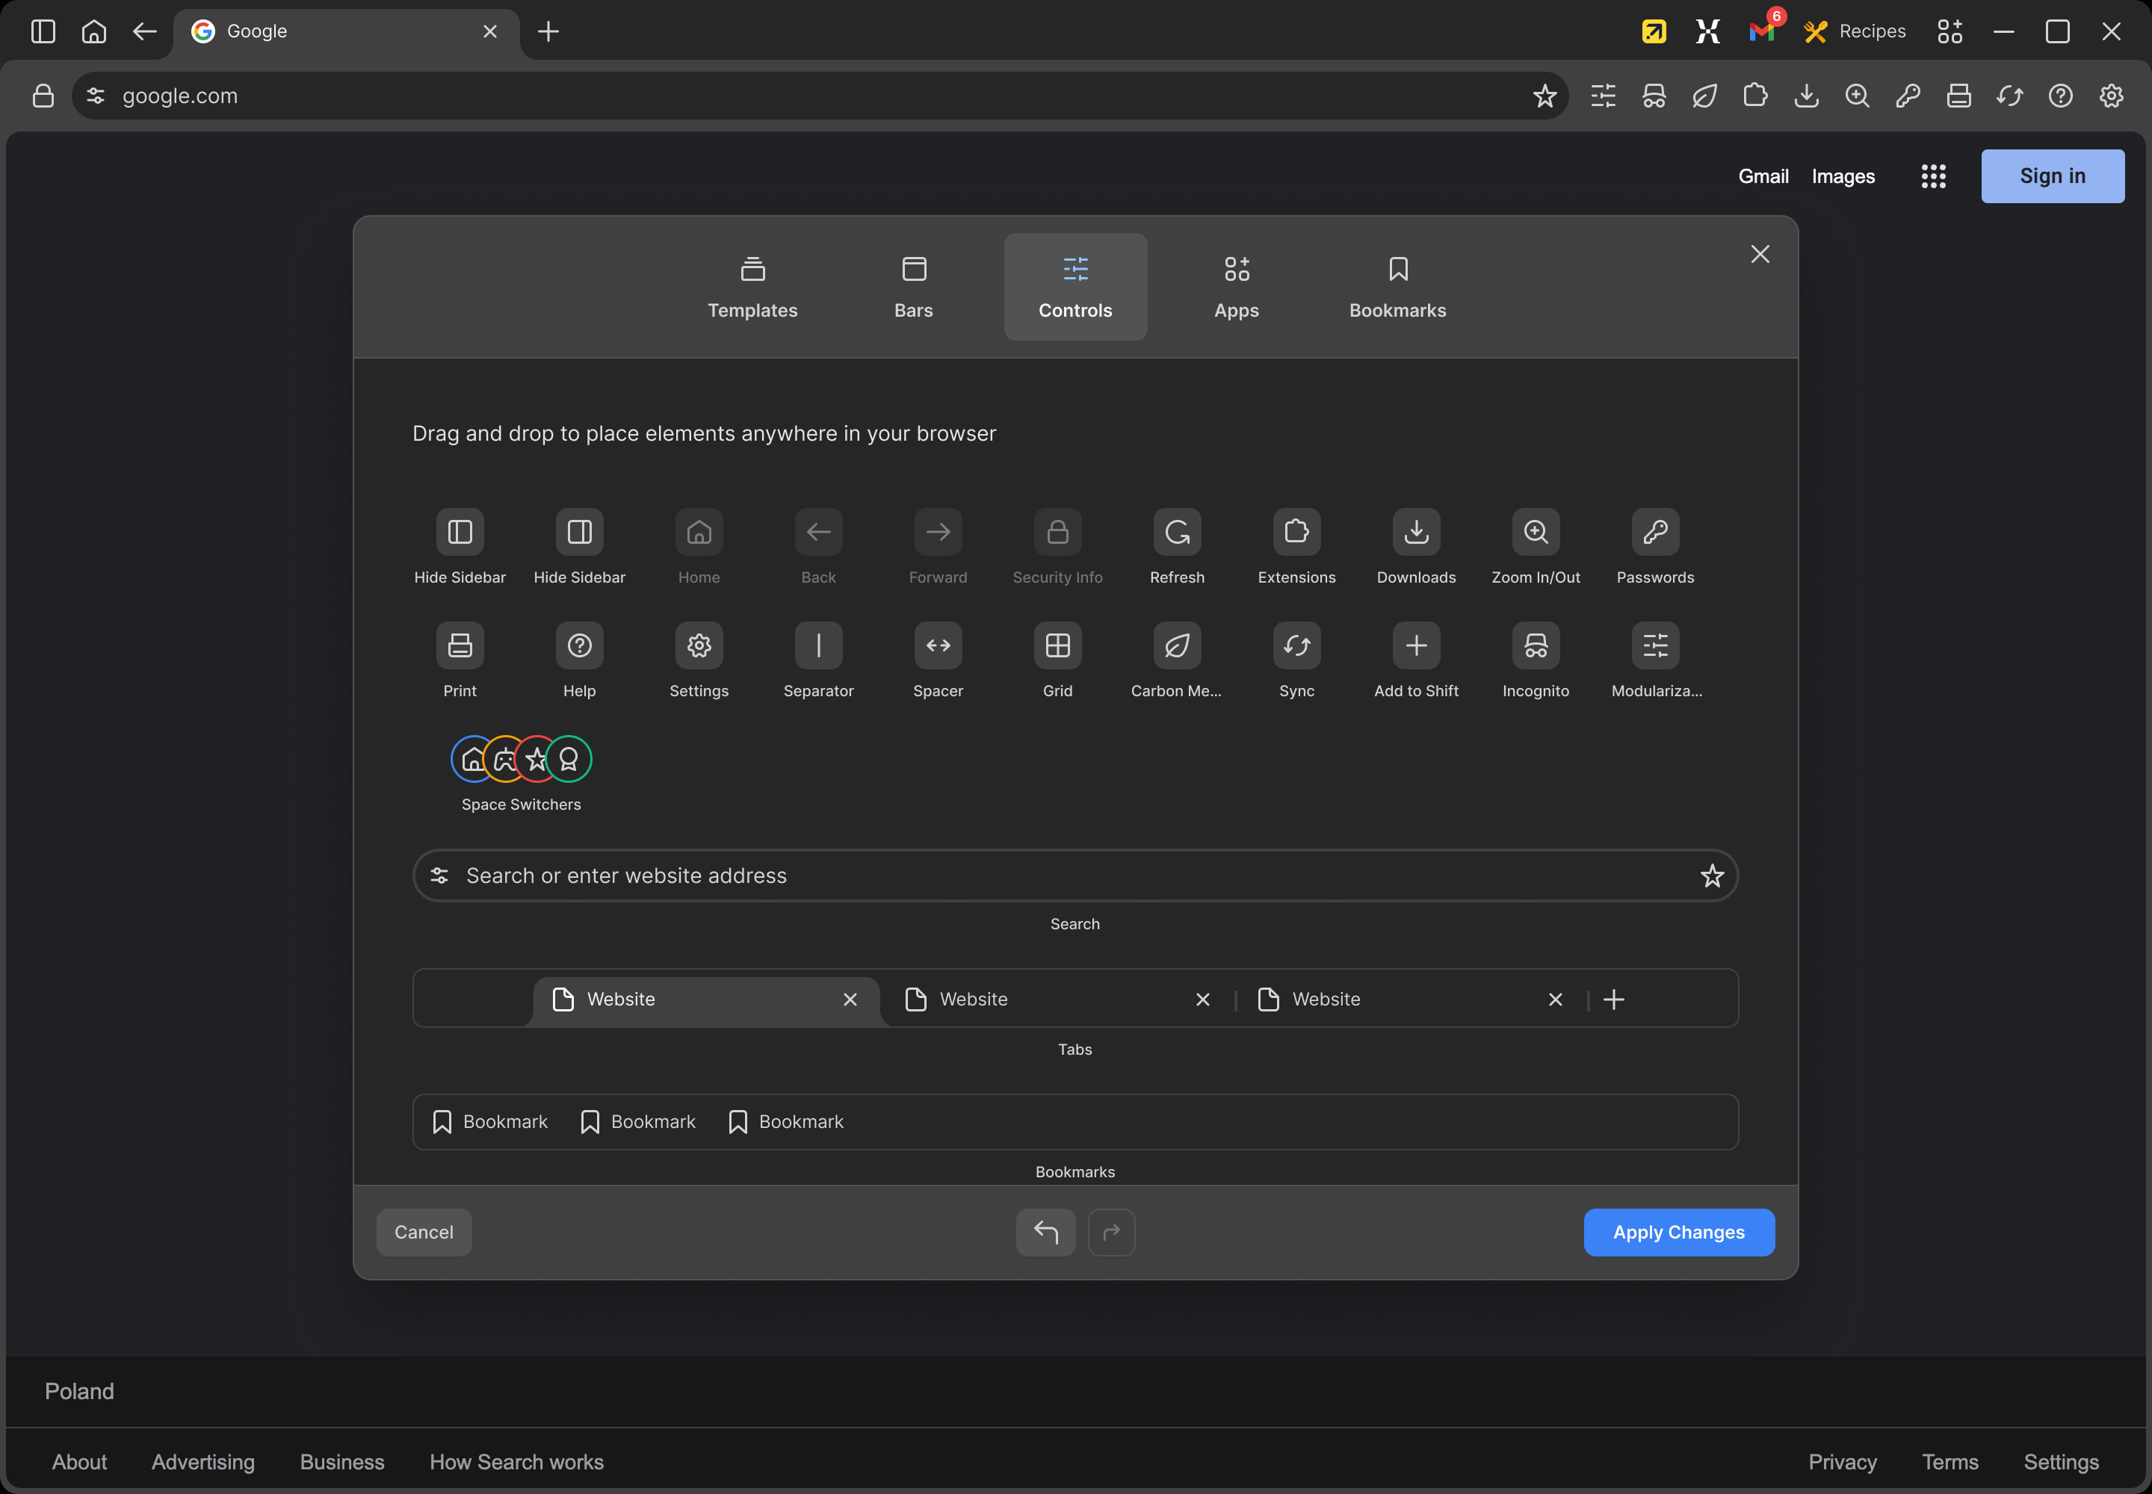Click the Space Switchers icon group
Screen dimensions: 2152x1494
tap(521, 758)
